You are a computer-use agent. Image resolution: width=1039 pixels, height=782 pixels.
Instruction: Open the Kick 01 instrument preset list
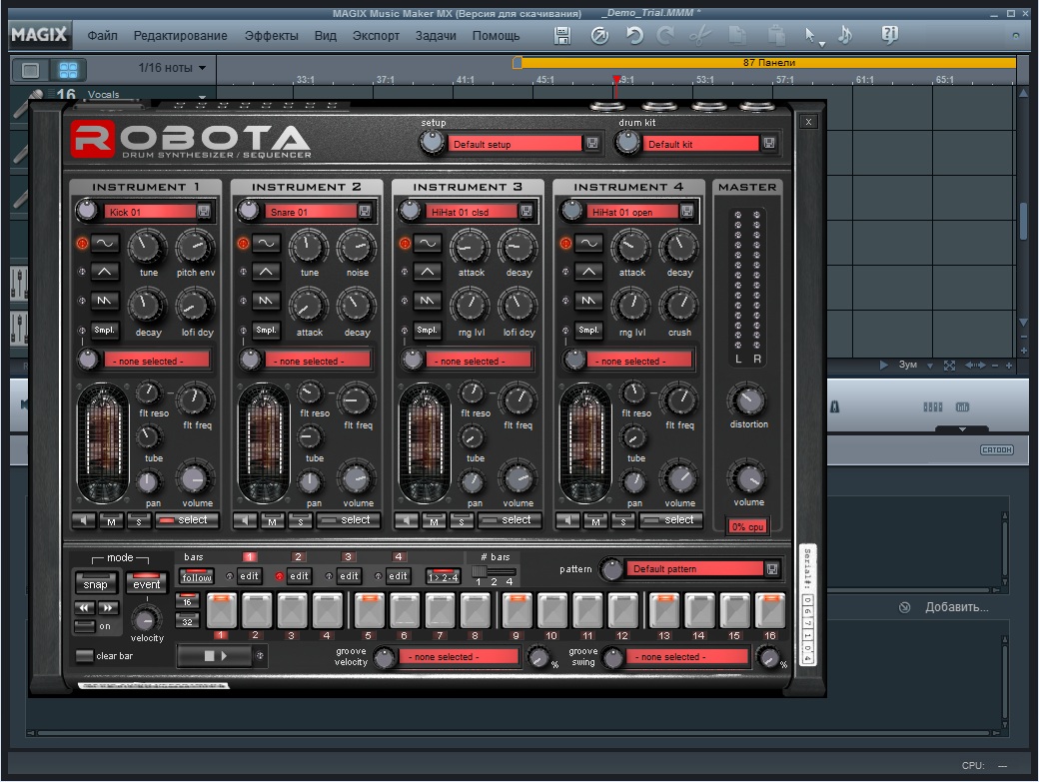(150, 212)
